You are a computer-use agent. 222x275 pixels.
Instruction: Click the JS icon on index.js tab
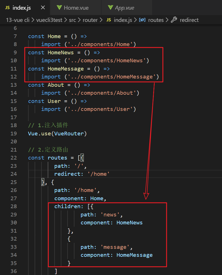(7, 8)
